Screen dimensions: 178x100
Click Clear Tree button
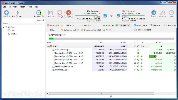tap(170, 25)
